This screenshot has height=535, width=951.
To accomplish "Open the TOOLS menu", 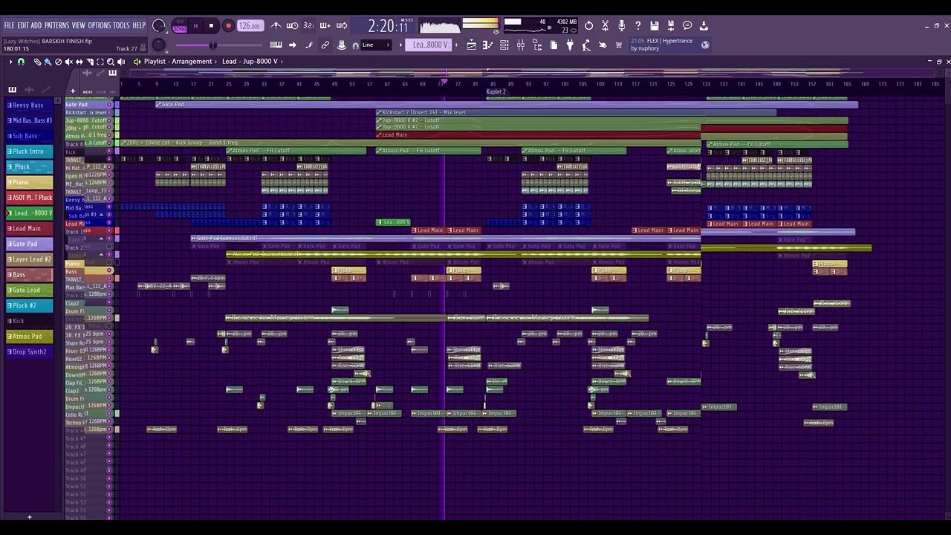I will (x=121, y=25).
